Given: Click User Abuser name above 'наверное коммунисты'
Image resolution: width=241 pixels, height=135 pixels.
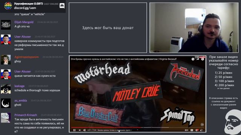Looking at the screenshot, I should pyautogui.click(x=23, y=37).
